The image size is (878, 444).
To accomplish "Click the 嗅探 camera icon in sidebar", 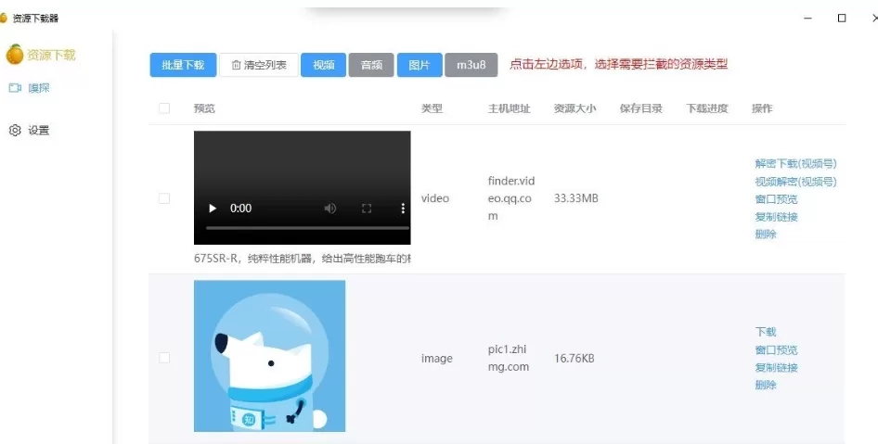I will [15, 88].
